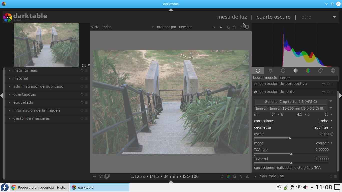Viewport: 342px width, 192px height.
Task: Open presets icon on etiquetado panel
Action: click(86, 103)
